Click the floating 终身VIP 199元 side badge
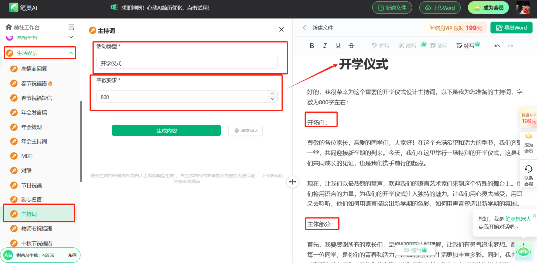 pyautogui.click(x=529, y=118)
